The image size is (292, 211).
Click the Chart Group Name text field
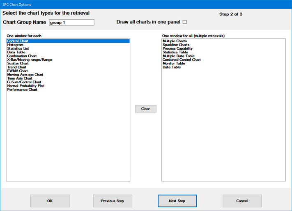(x=71, y=23)
